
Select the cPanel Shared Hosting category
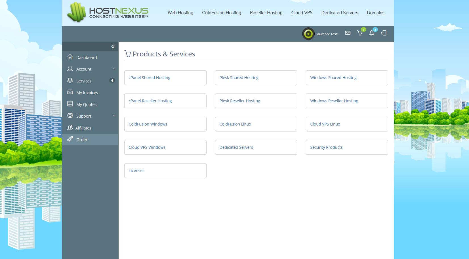coord(165,78)
